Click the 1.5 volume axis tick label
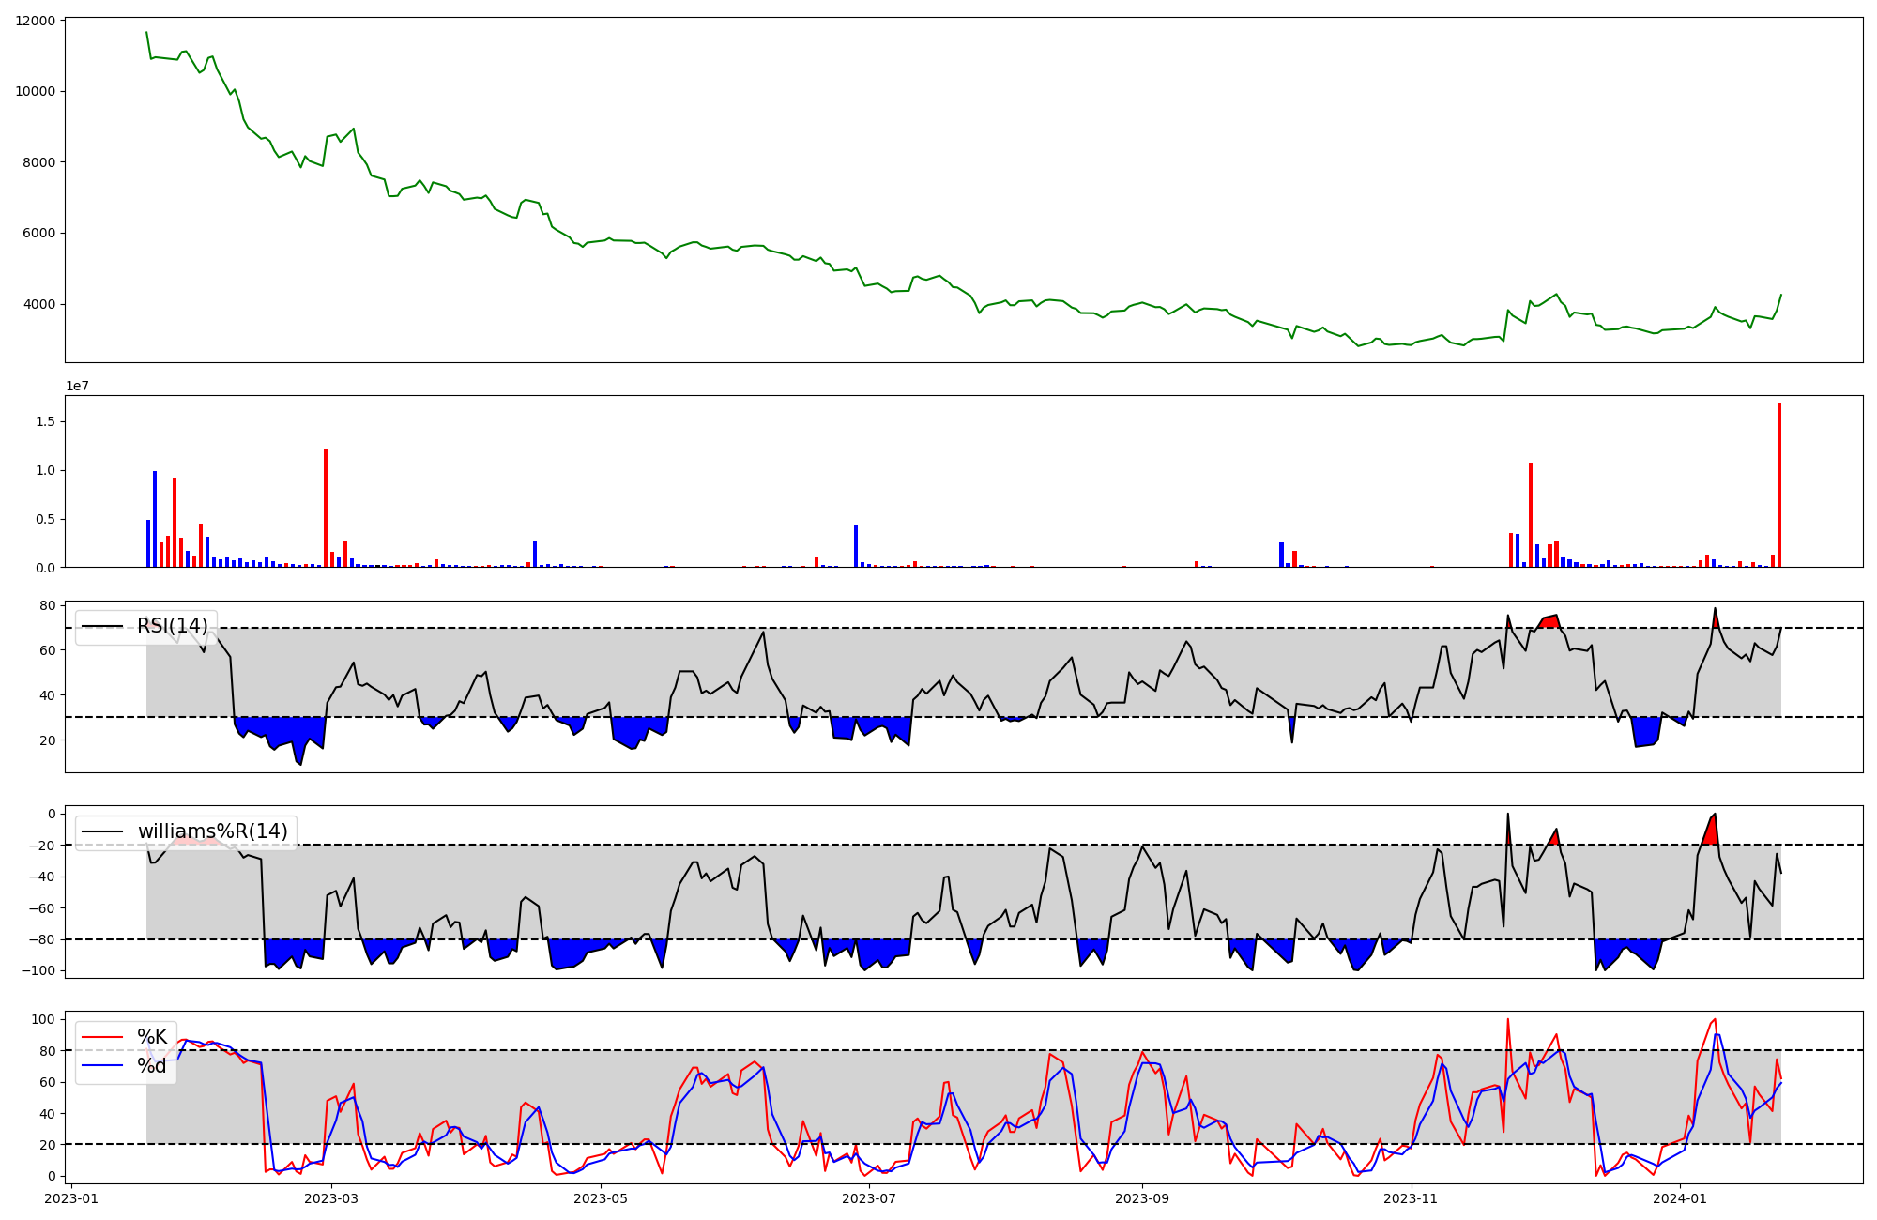 (45, 422)
